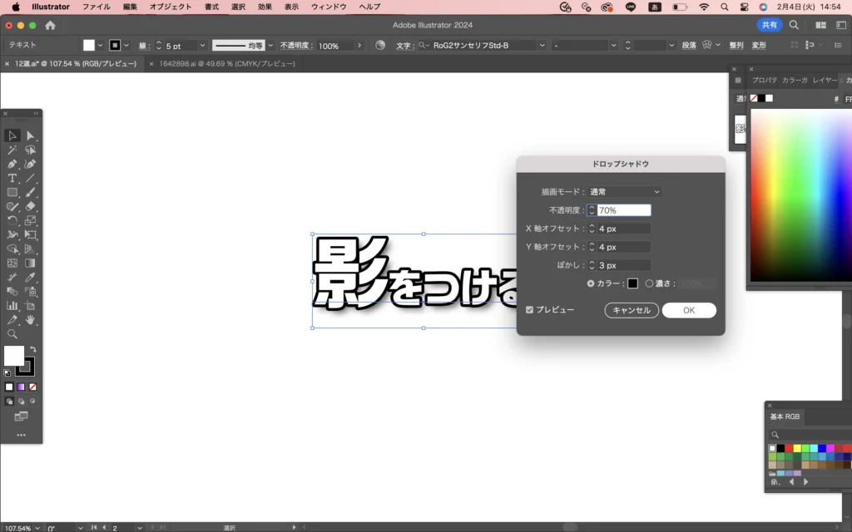Click the Home icon in top bar
This screenshot has height=532, width=852.
(x=50, y=25)
